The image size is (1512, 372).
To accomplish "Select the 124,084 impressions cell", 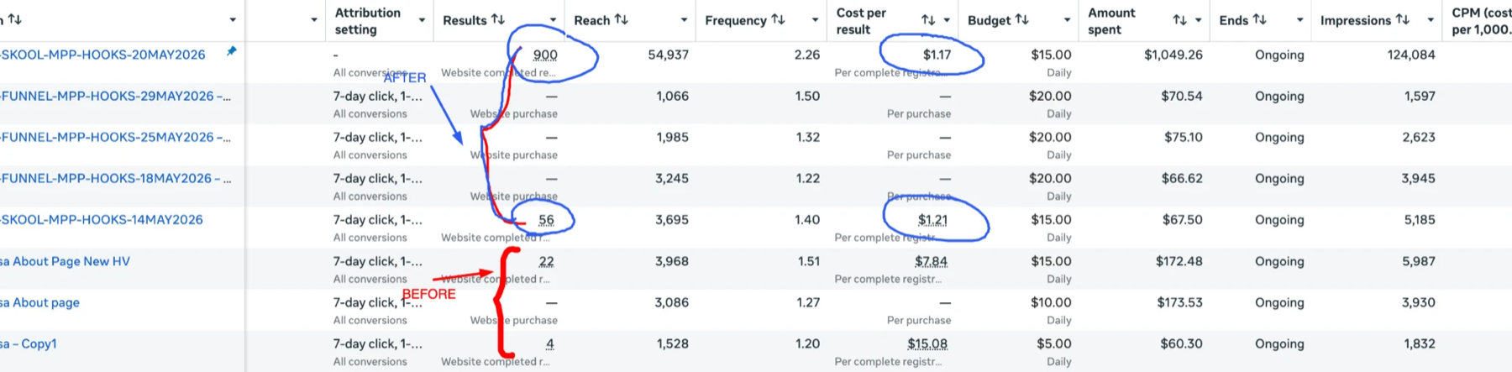I will pos(1411,55).
